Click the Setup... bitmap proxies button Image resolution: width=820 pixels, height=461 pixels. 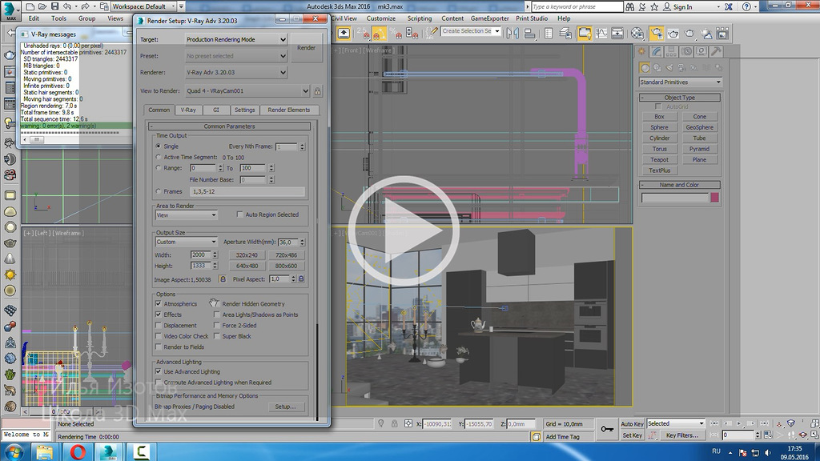[286, 406]
